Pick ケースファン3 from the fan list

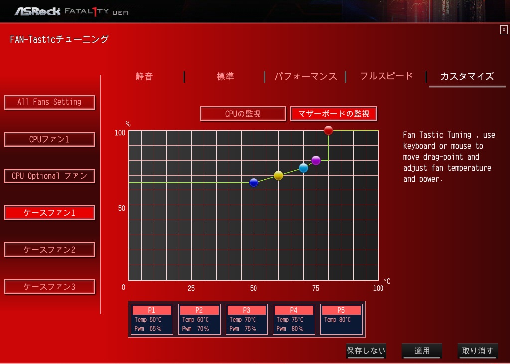tap(49, 287)
